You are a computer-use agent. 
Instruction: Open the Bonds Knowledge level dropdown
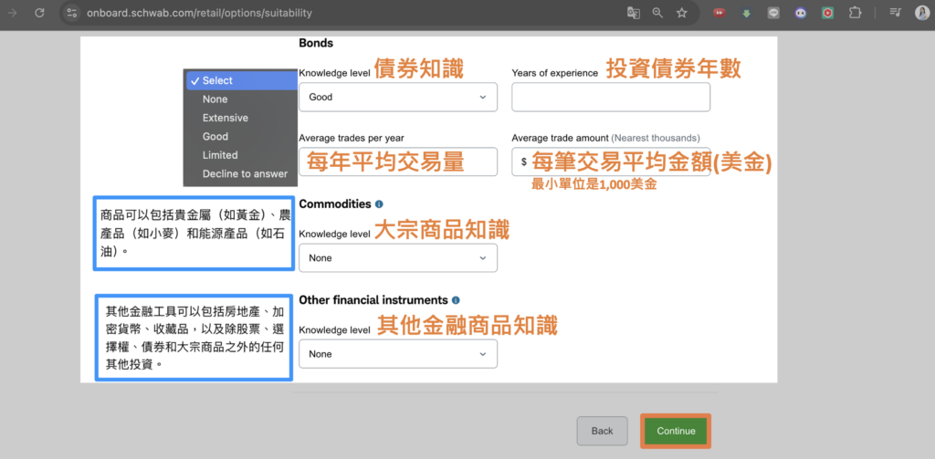pos(398,97)
